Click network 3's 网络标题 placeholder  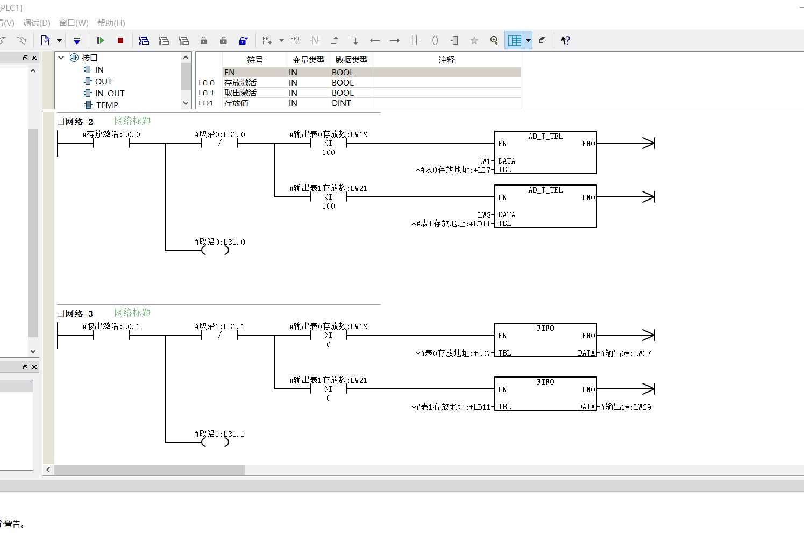(x=132, y=313)
